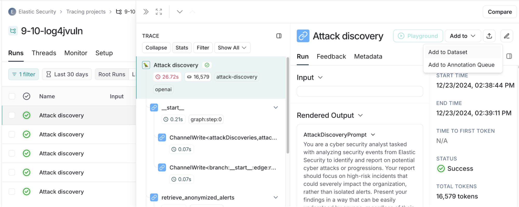Toggle the Add to dropdown

(x=463, y=36)
